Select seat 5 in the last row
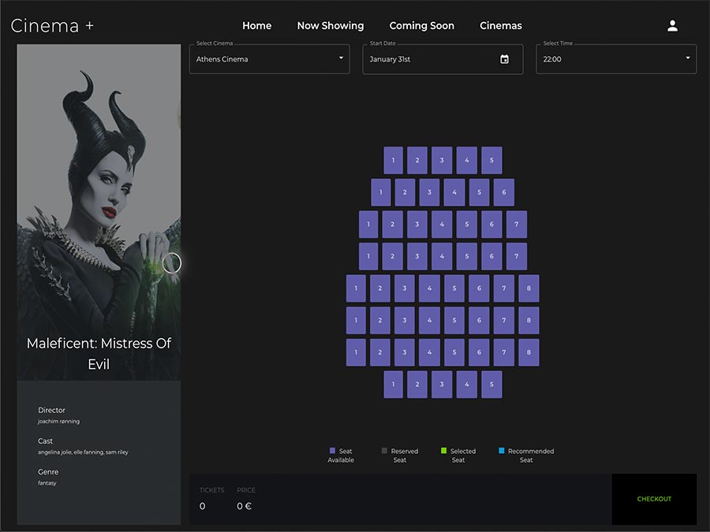The height and width of the screenshot is (532, 710). [491, 384]
